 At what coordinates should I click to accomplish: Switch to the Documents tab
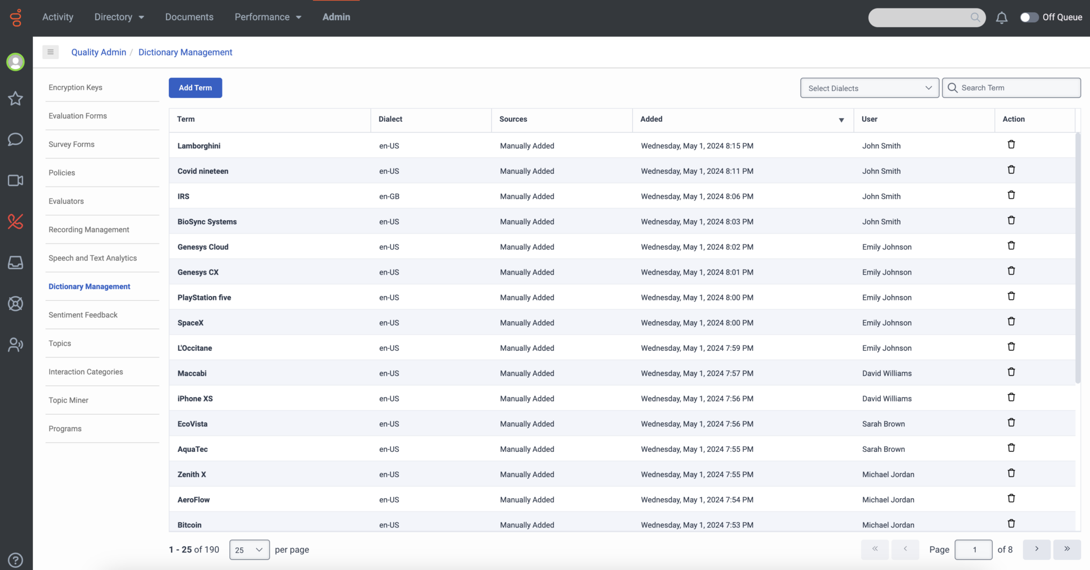[x=189, y=17]
